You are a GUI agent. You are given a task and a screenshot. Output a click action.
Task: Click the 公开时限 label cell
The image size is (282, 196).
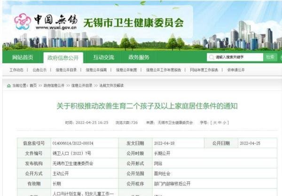[x=135, y=153]
